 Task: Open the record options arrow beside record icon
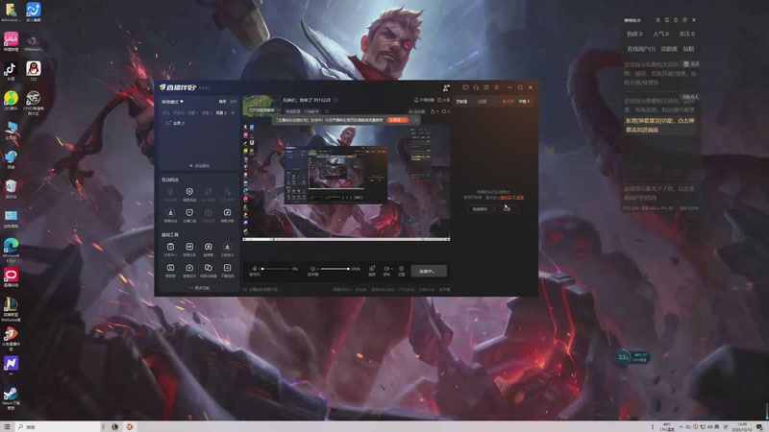pyautogui.click(x=391, y=269)
